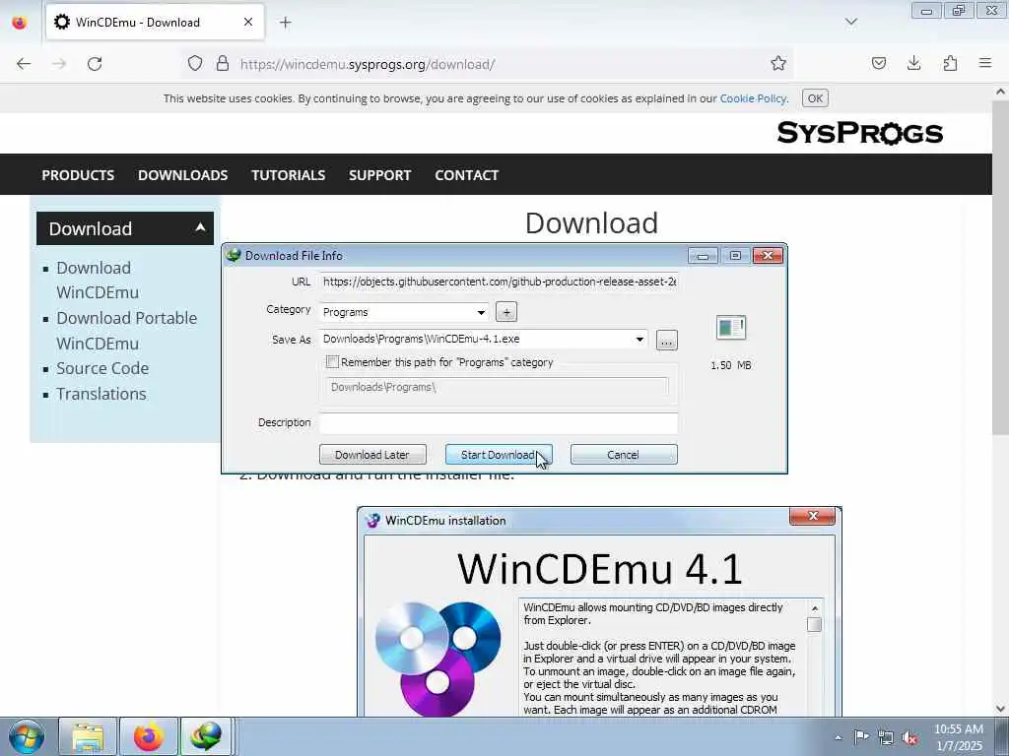Click the URL field in download dialog
The image size is (1009, 756).
499,282
